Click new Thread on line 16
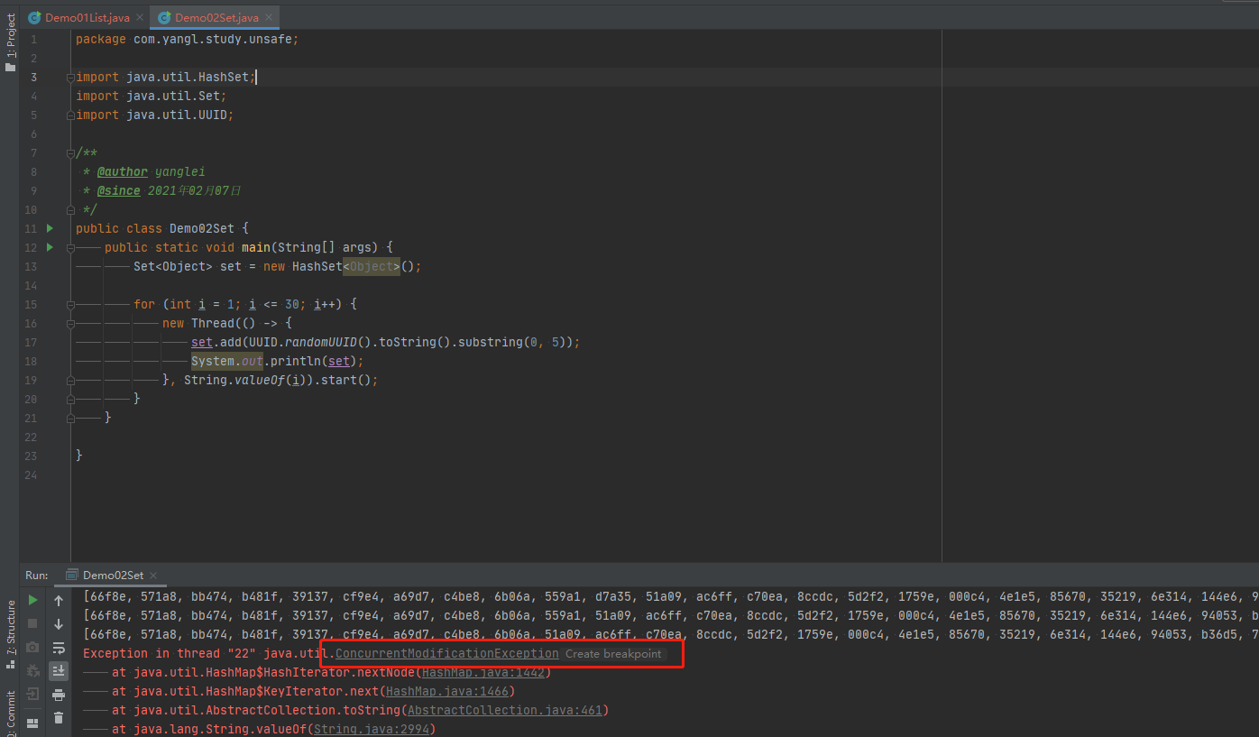Screen dimensions: 1259x737 (198, 323)
